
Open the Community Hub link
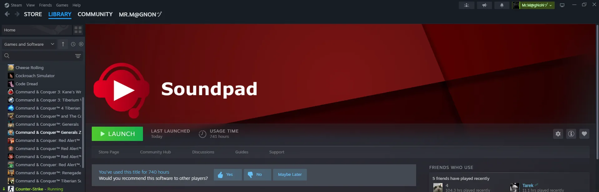(155, 152)
